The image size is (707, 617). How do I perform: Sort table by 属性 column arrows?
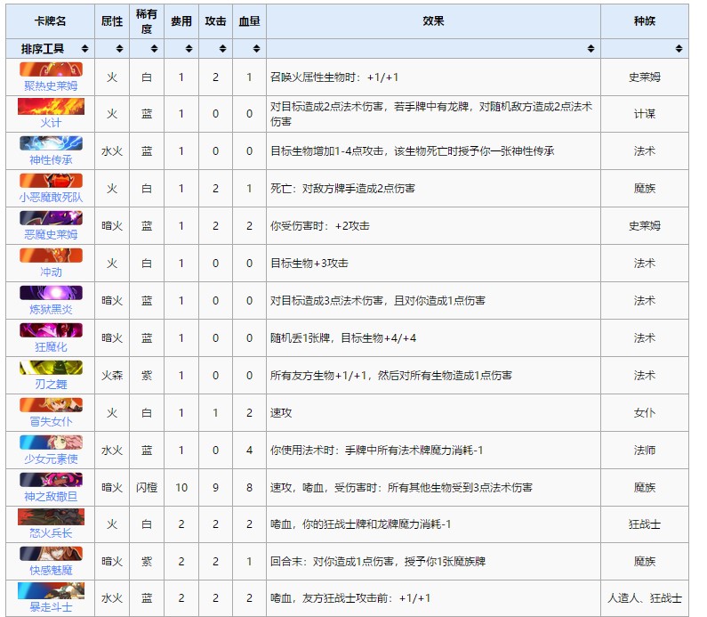pyautogui.click(x=119, y=48)
